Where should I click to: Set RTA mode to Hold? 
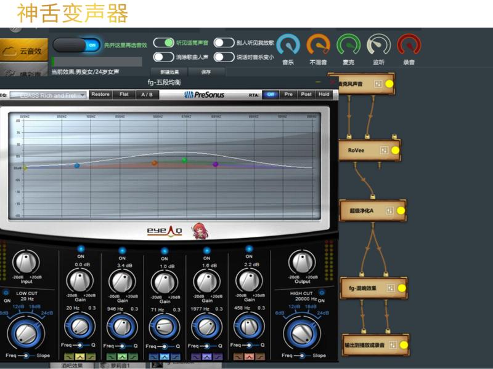click(x=324, y=94)
